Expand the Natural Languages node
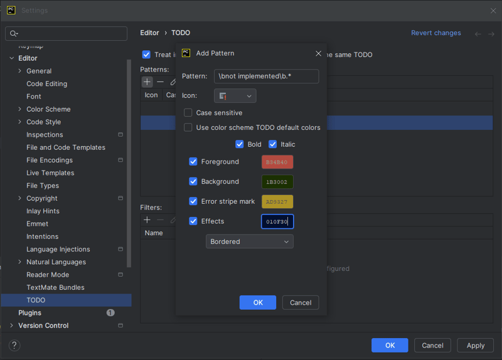The width and height of the screenshot is (502, 360). point(20,262)
